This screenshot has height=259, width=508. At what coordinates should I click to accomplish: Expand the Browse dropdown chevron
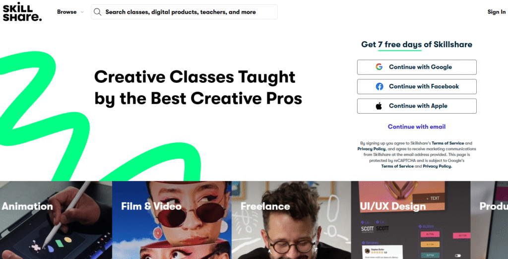[82, 12]
